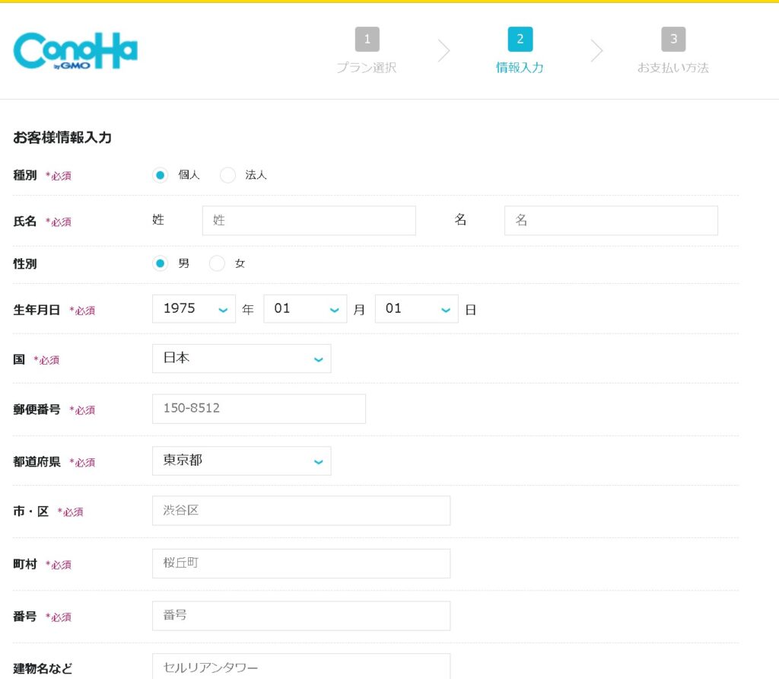Focus the 姓 last name field
This screenshot has width=779, height=679.
pyautogui.click(x=309, y=221)
